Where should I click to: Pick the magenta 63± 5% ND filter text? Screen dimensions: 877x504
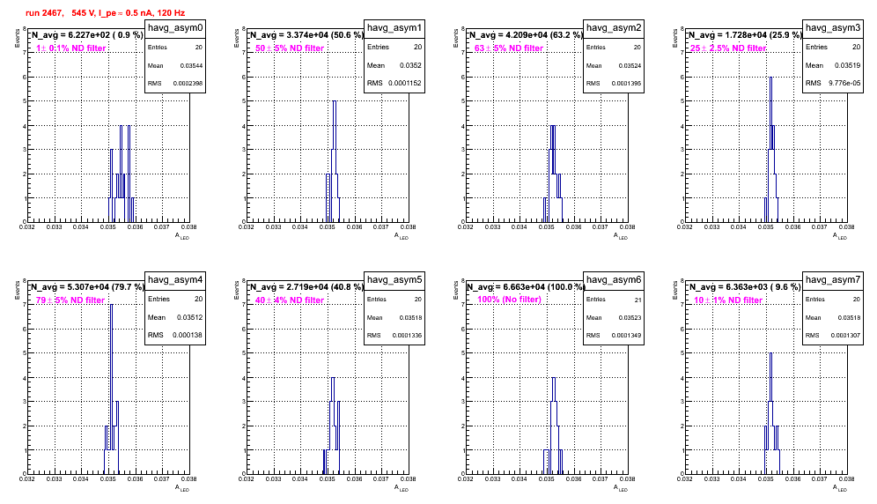[x=509, y=48]
